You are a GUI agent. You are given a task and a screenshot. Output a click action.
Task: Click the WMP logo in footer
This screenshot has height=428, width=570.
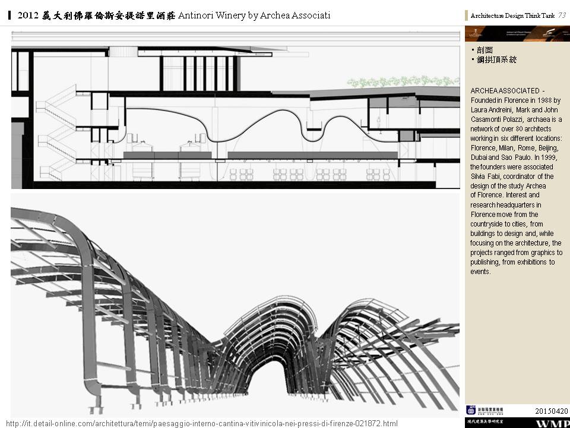pyautogui.click(x=552, y=423)
